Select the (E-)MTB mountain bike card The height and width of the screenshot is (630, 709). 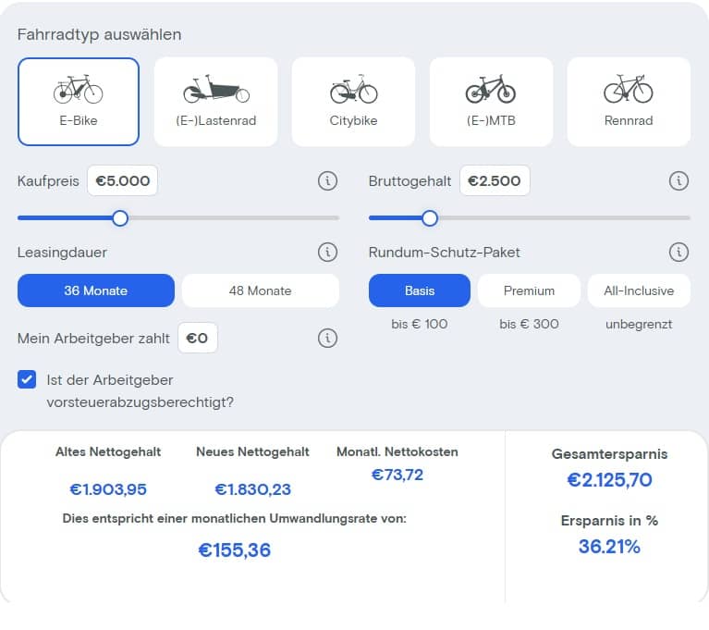(x=491, y=102)
